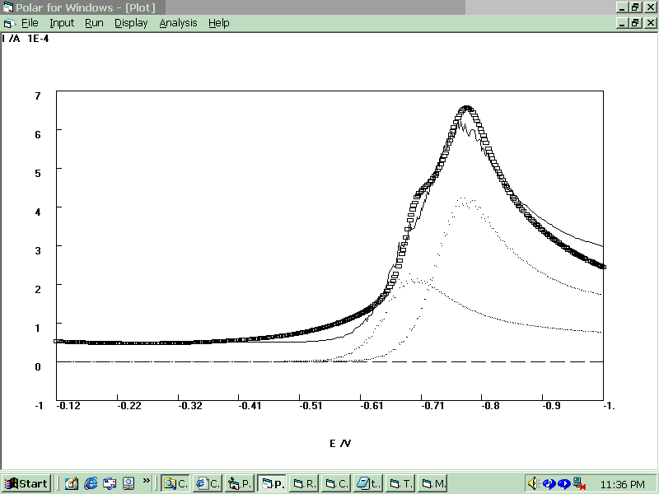The image size is (659, 494).
Task: Click the Polar app icon in title bar
Action: [x=7, y=7]
